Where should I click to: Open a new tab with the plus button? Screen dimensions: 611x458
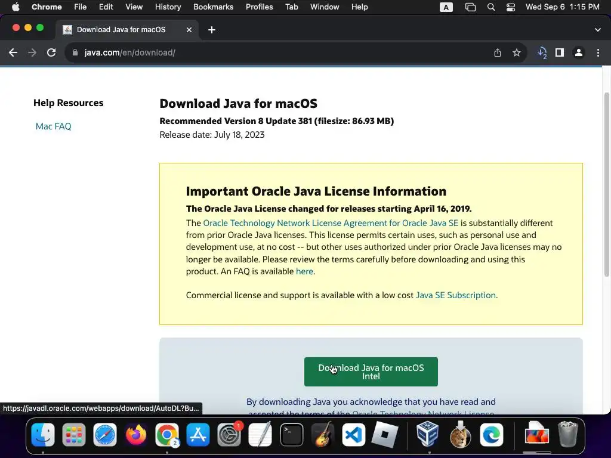[x=212, y=30]
